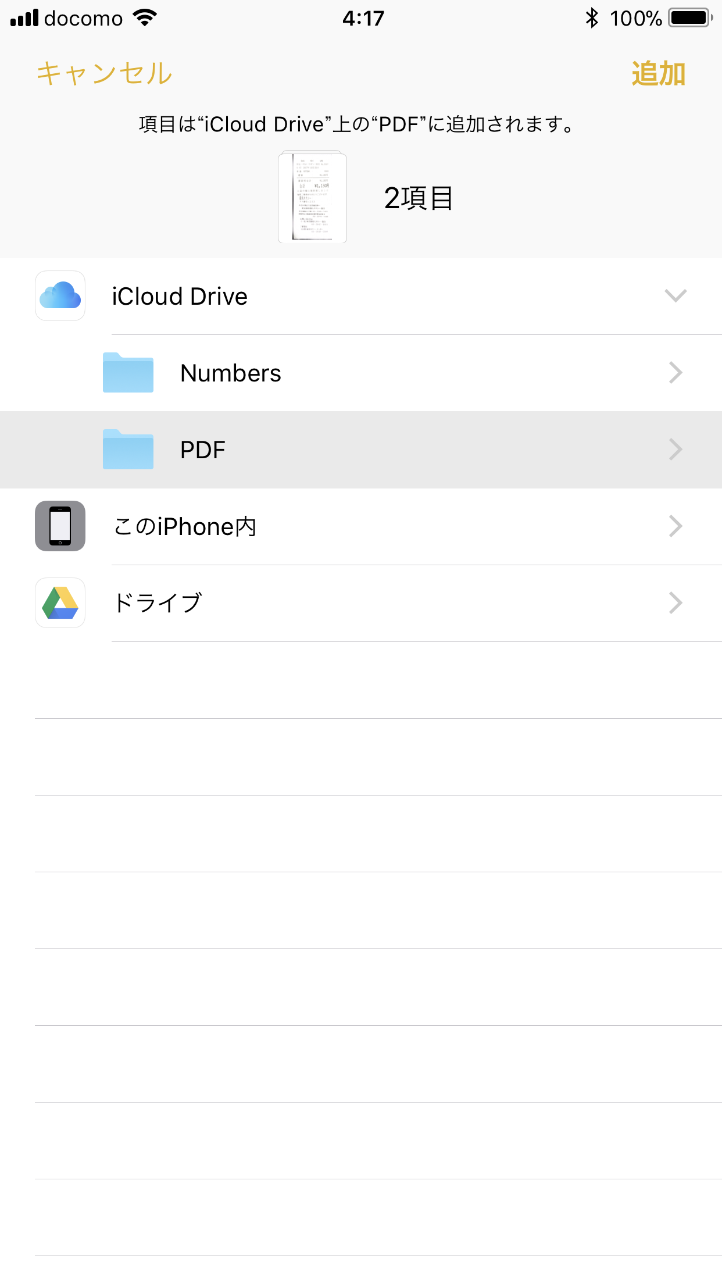Tap the Numbers folder icon
Screen dimensions: 722x1284
pyautogui.click(x=128, y=373)
